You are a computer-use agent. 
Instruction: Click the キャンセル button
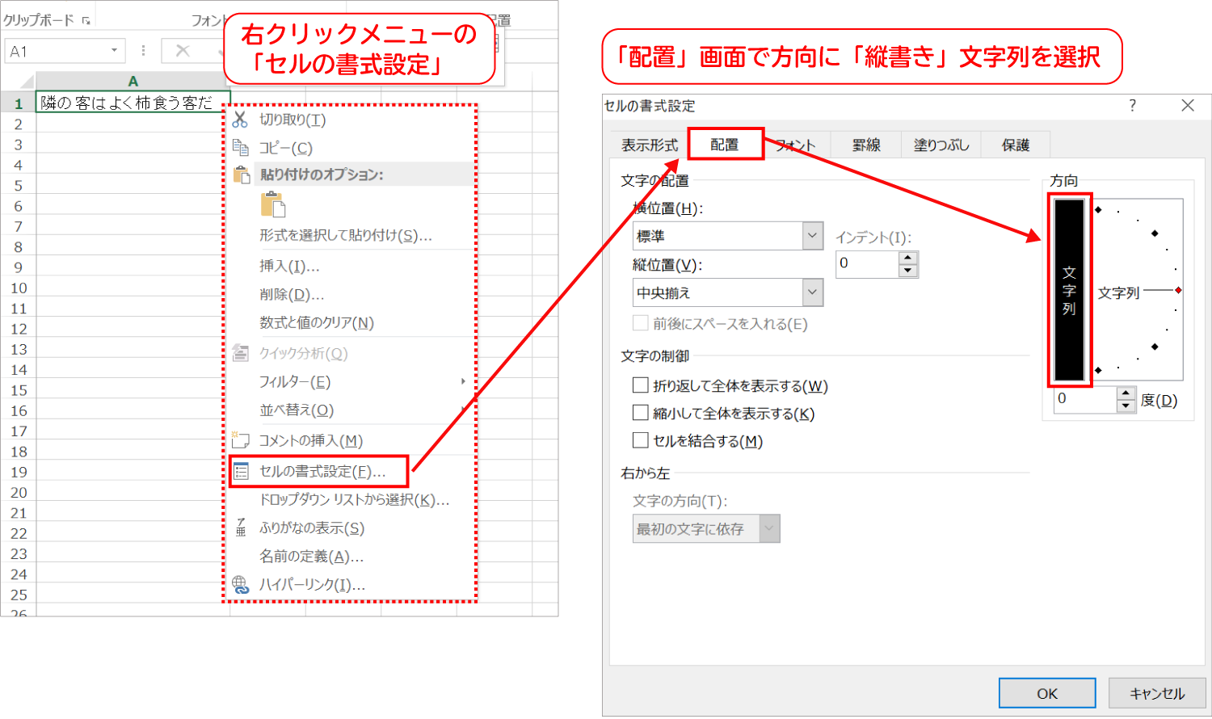click(1157, 693)
